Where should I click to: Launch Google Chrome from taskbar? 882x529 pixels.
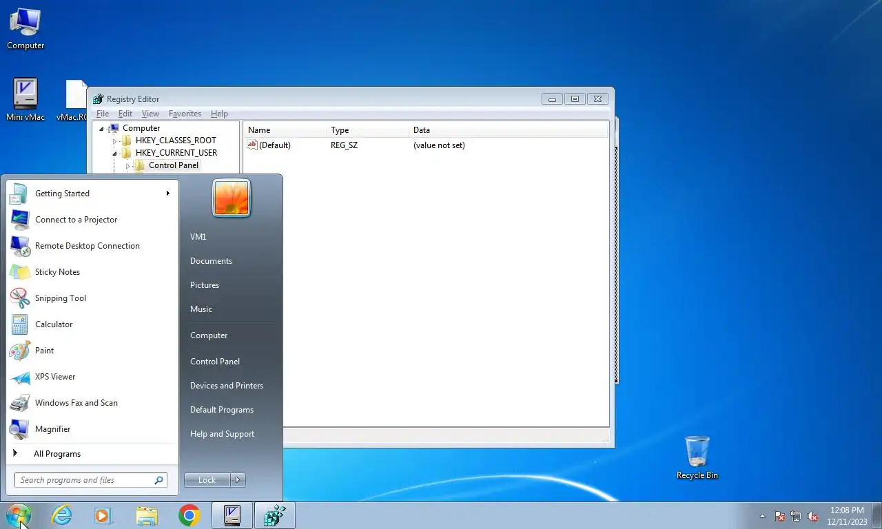(189, 515)
